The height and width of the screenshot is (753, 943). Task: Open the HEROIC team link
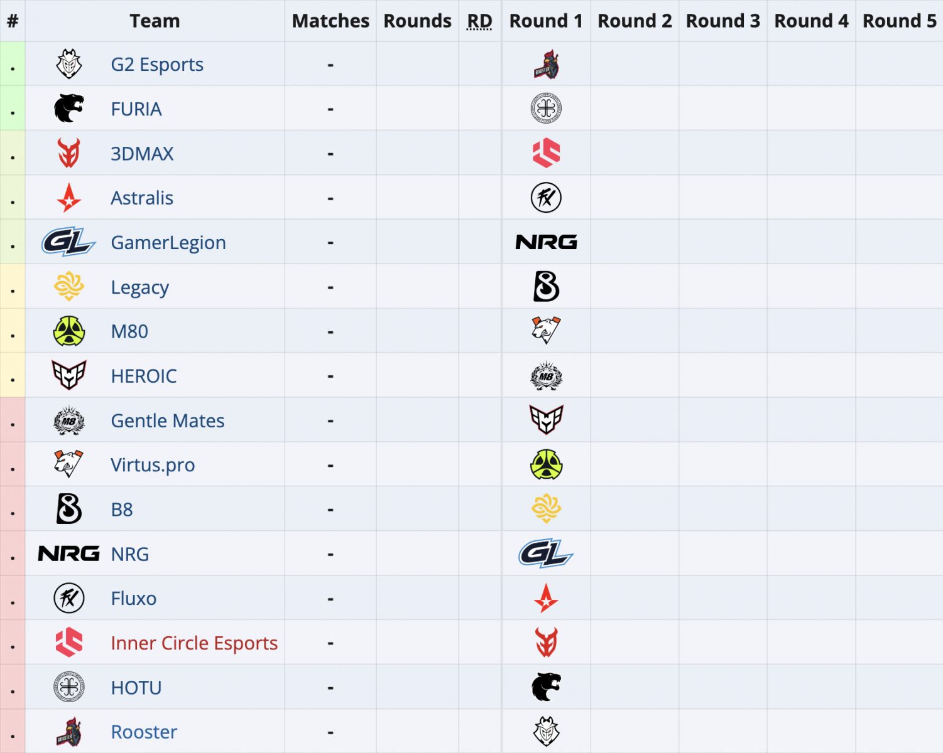(144, 376)
